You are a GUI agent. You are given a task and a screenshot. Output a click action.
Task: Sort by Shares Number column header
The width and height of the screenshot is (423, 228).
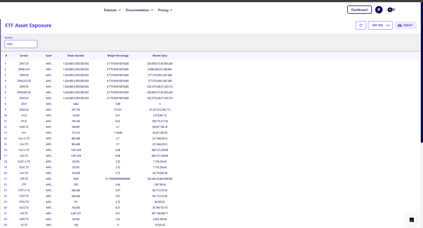[76, 56]
